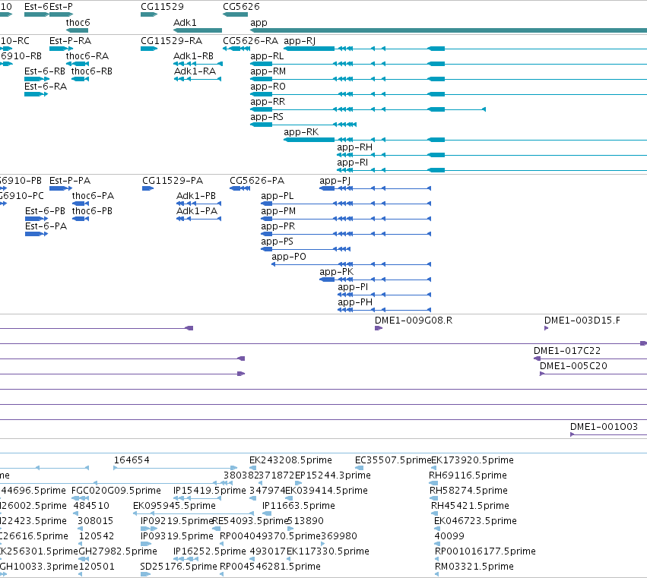Click the Est-6-PB protein label
The image size is (647, 578).
click(45, 211)
